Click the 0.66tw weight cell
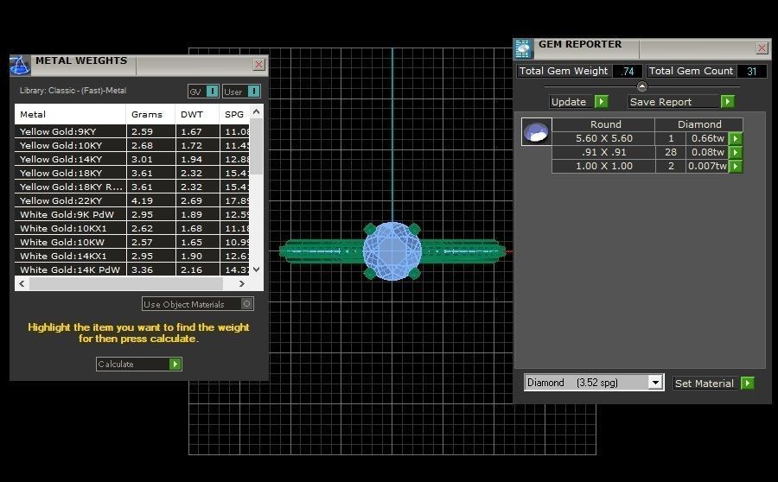 [x=707, y=138]
